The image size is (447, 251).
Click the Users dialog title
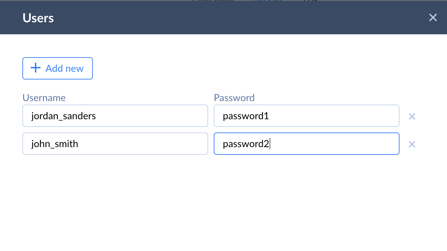coord(38,18)
